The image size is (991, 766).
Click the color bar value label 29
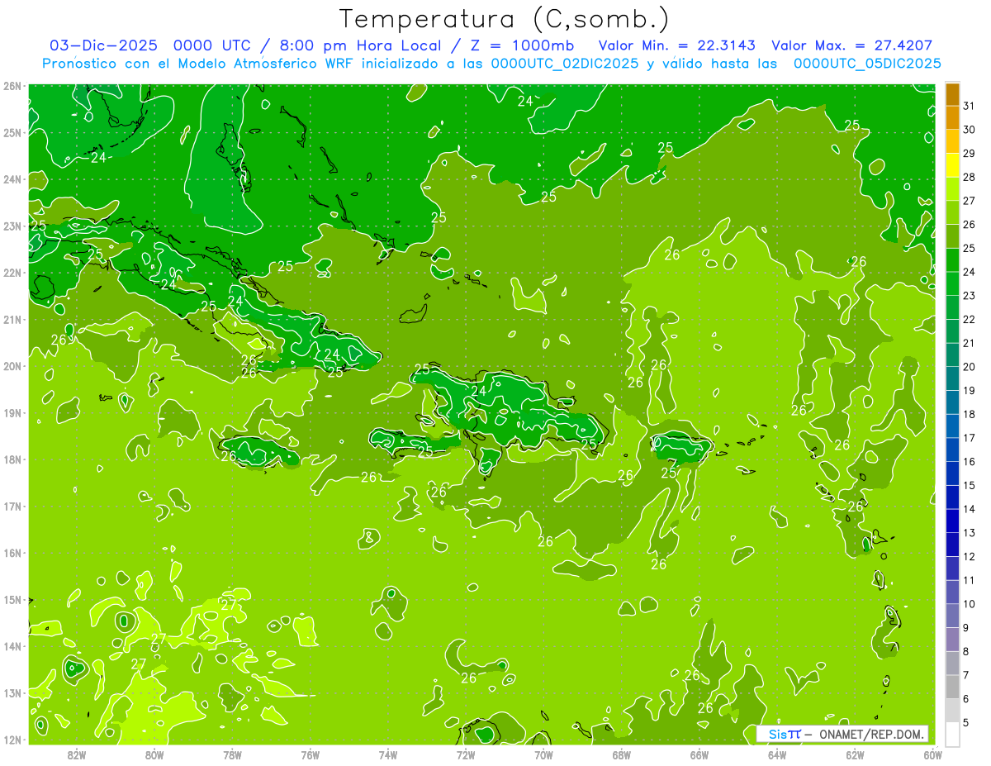coord(969,153)
